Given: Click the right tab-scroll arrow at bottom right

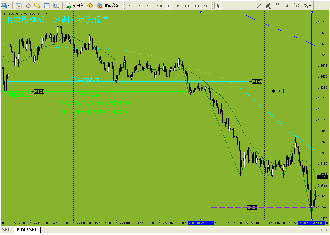Looking at the screenshot, I should coord(327,230).
